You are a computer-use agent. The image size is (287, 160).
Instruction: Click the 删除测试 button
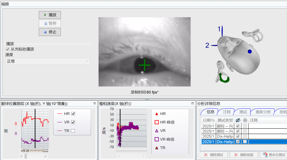coord(213,155)
